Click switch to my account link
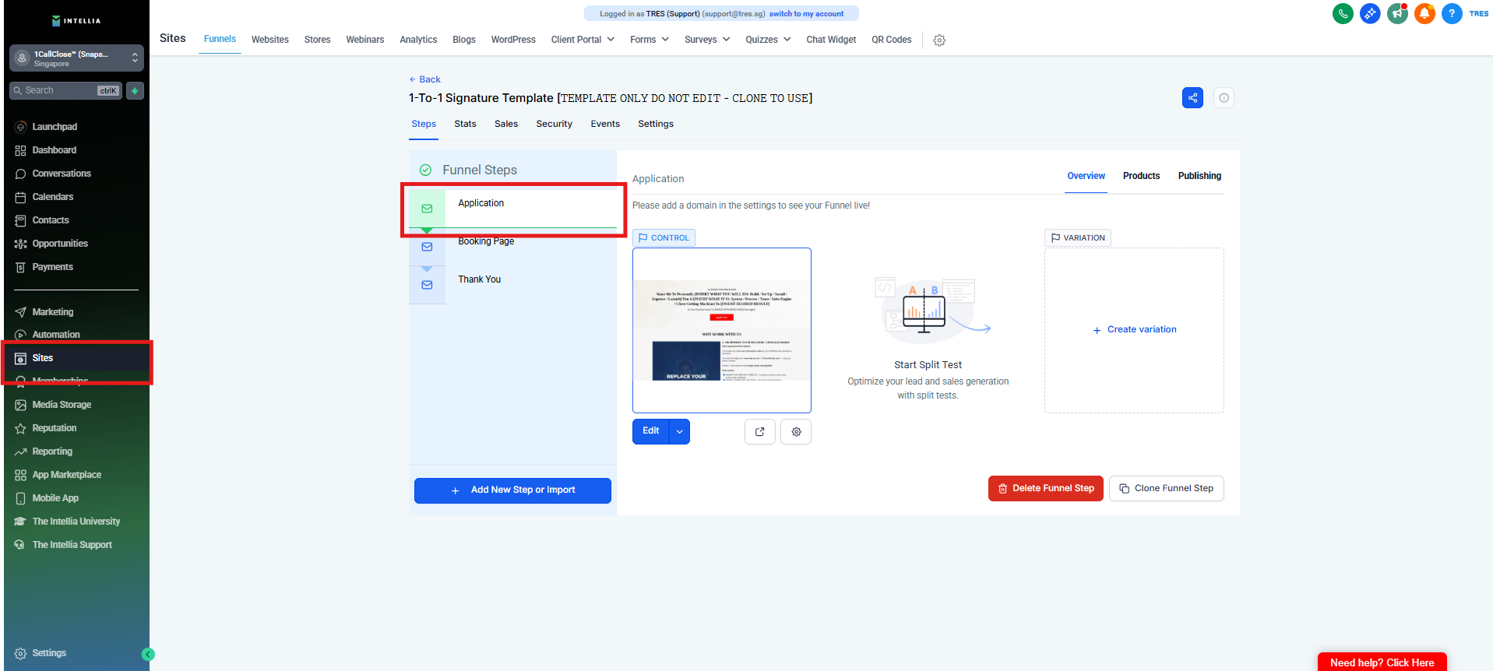The height and width of the screenshot is (671, 1493). coord(806,14)
